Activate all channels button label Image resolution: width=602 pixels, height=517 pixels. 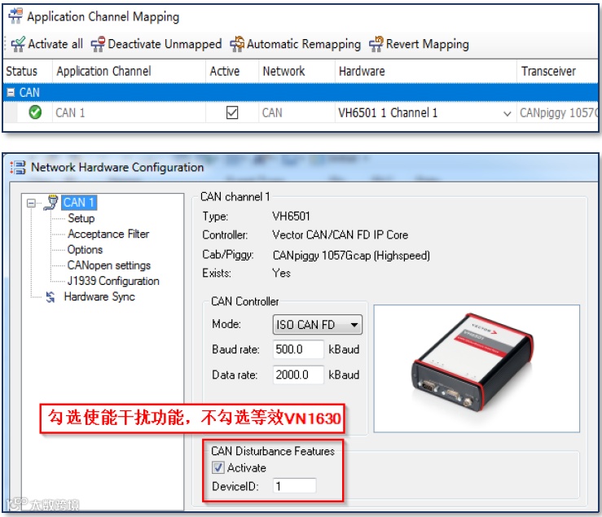point(55,44)
